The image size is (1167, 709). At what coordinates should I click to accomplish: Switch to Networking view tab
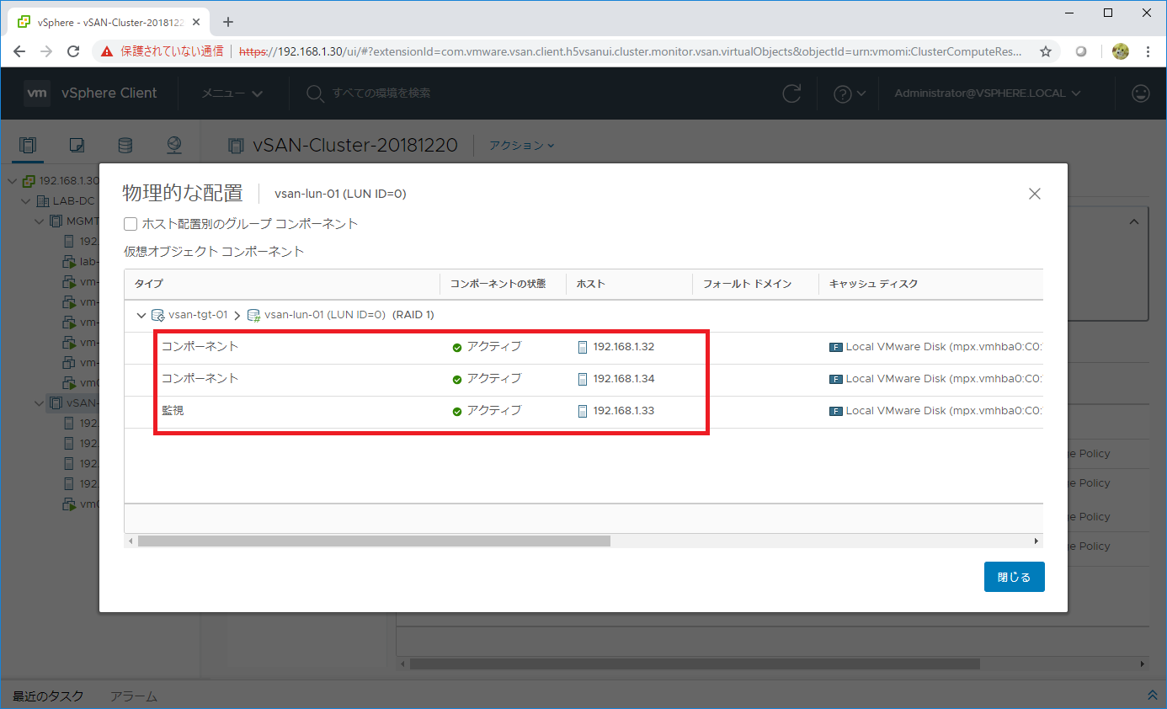174,146
